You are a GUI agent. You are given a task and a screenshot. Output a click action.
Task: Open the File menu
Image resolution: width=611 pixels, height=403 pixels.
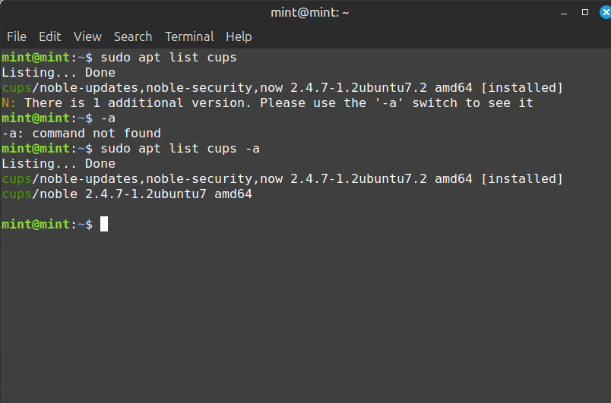[x=17, y=36]
